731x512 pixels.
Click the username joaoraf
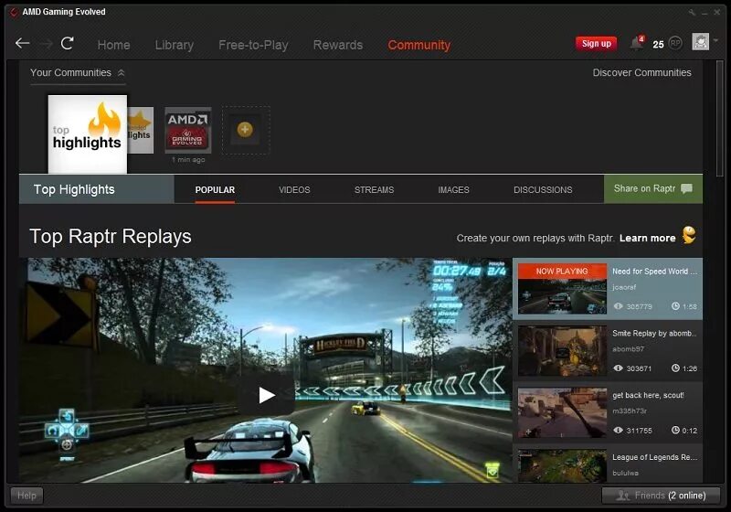point(624,287)
